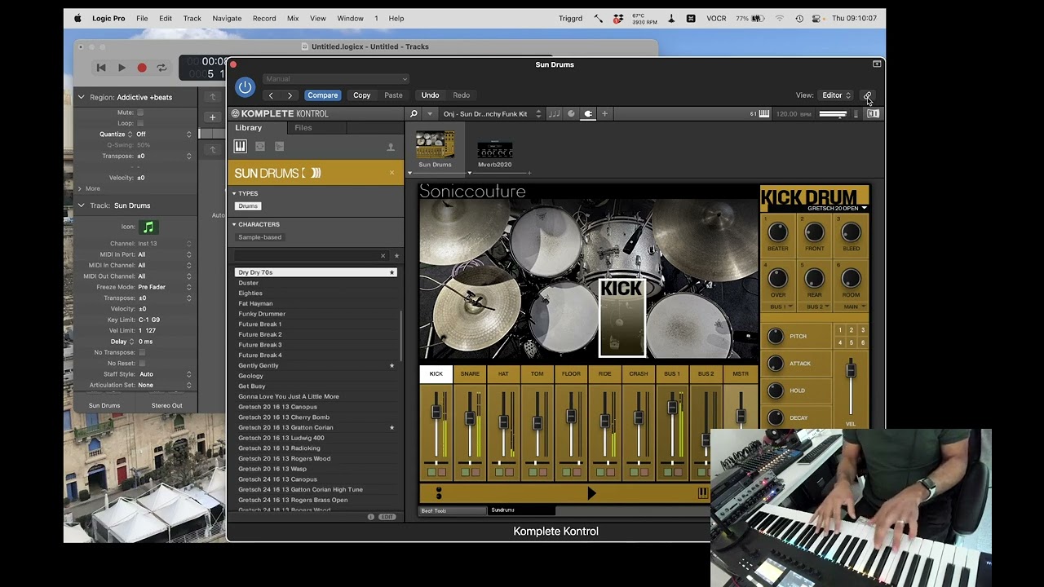Click the parameter pie-chart icon in Kontrol header

pos(571,114)
